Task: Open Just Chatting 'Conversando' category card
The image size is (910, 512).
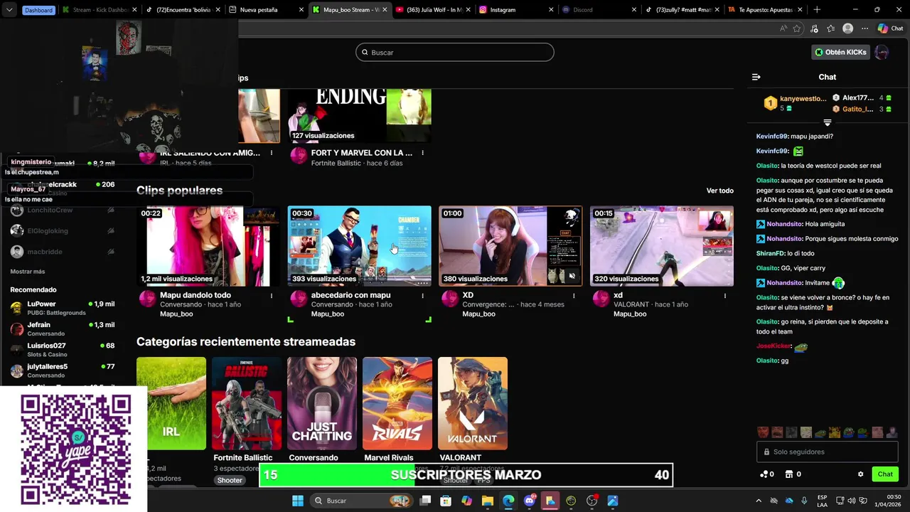Action: point(322,403)
